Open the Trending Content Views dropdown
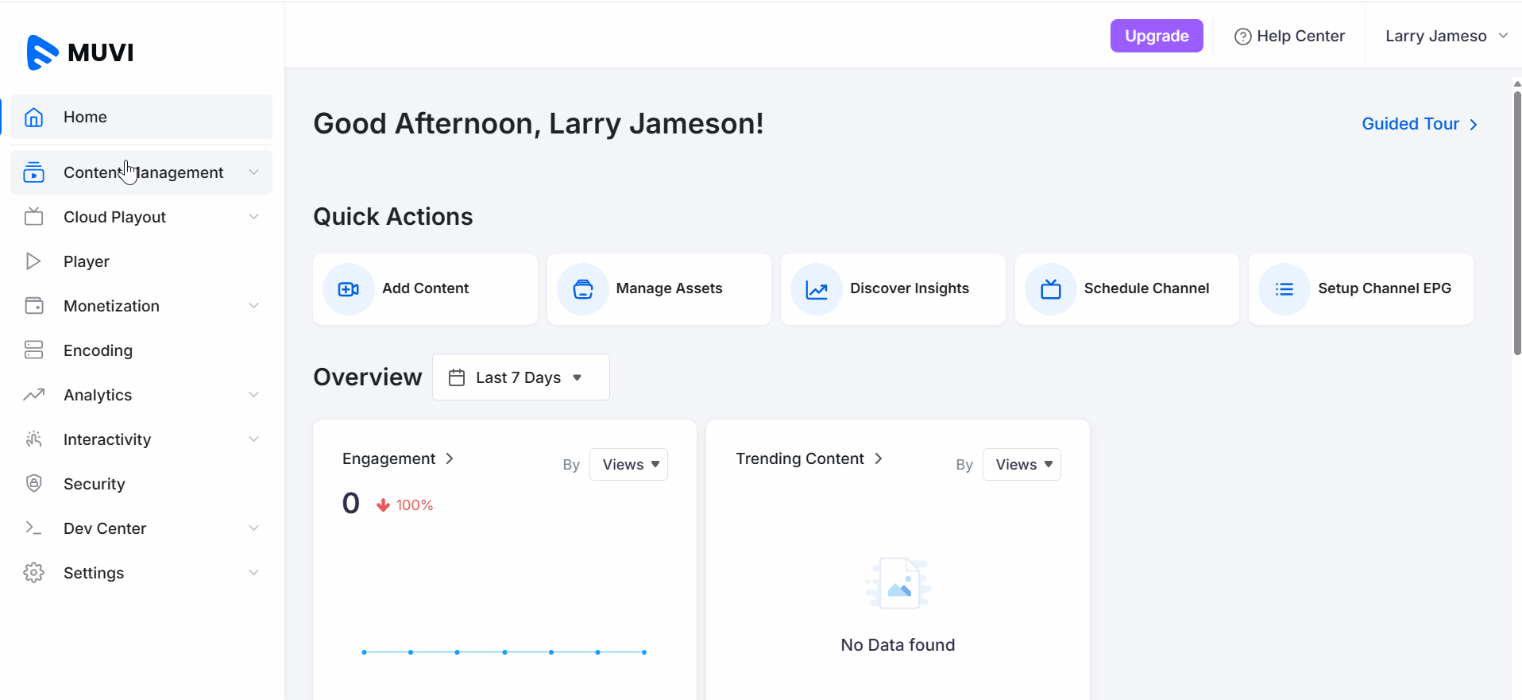Image resolution: width=1522 pixels, height=700 pixels. click(1022, 465)
